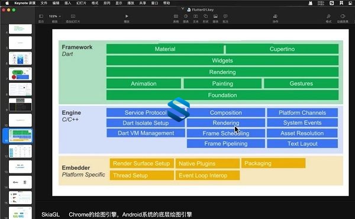
Task: Click the Collaborate icon in toolbar
Action: coord(275,17)
